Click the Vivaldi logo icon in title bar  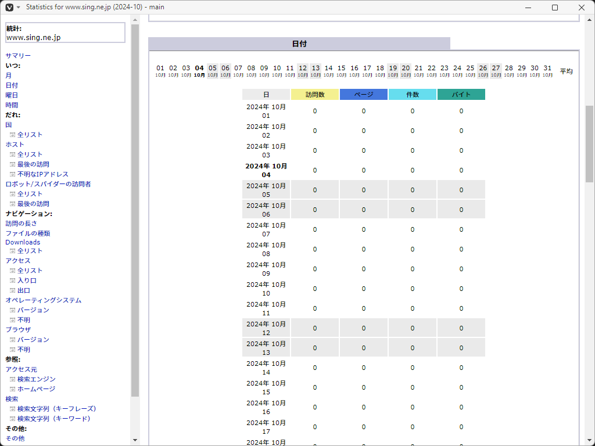(8, 8)
